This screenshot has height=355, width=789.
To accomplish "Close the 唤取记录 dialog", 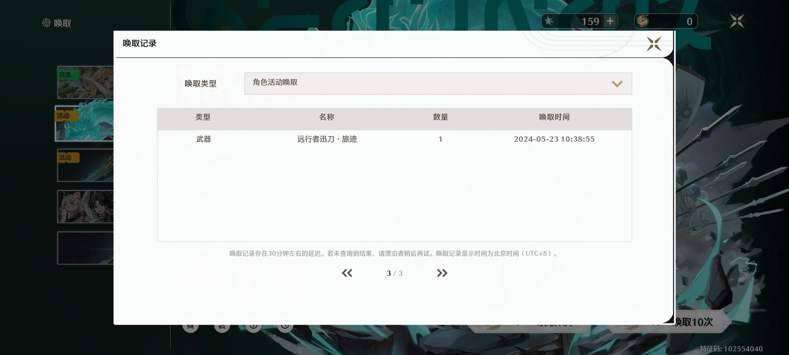I will pyautogui.click(x=654, y=44).
